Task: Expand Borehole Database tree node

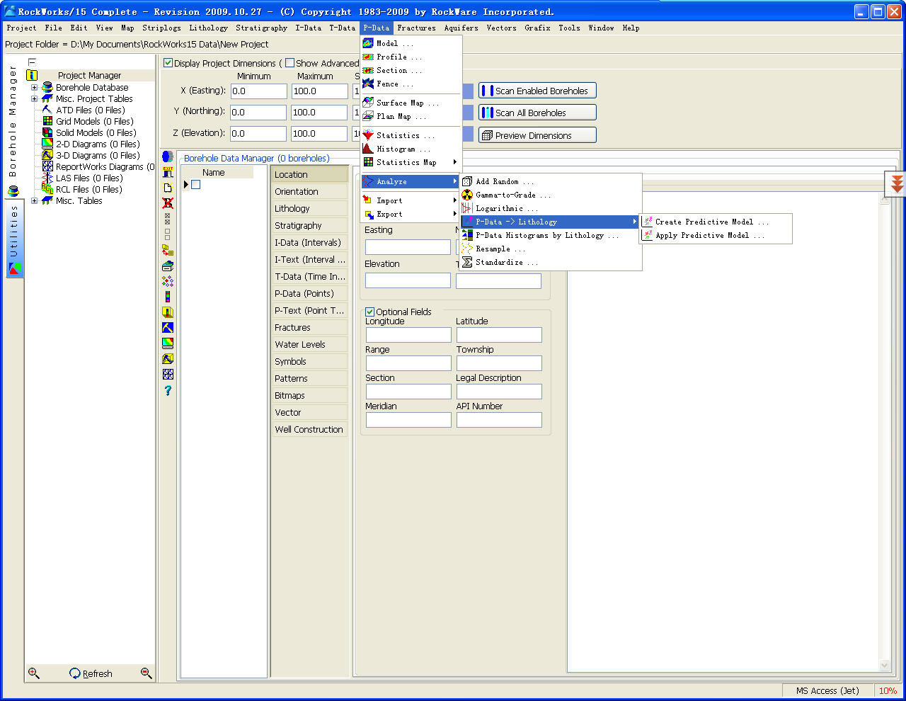Action: [34, 88]
